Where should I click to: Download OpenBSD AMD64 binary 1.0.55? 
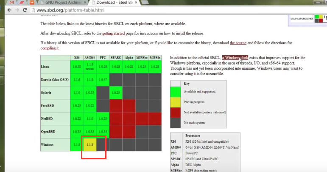click(90, 132)
